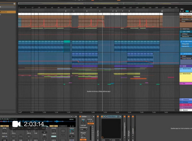Unfold the DRUM BUSS group track
The width and height of the screenshot is (192, 141).
click(181, 74)
